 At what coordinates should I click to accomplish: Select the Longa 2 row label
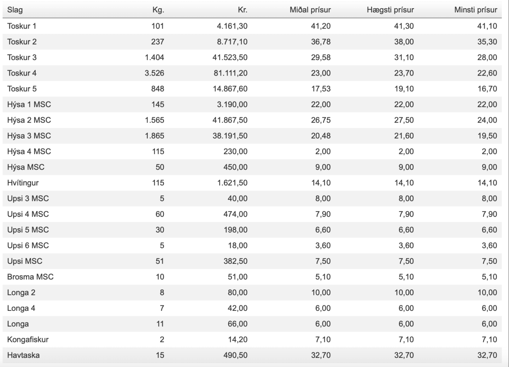(21, 292)
